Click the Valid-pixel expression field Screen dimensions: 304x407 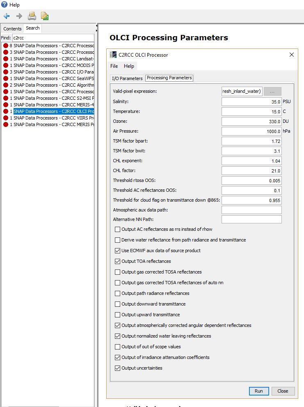242,91
